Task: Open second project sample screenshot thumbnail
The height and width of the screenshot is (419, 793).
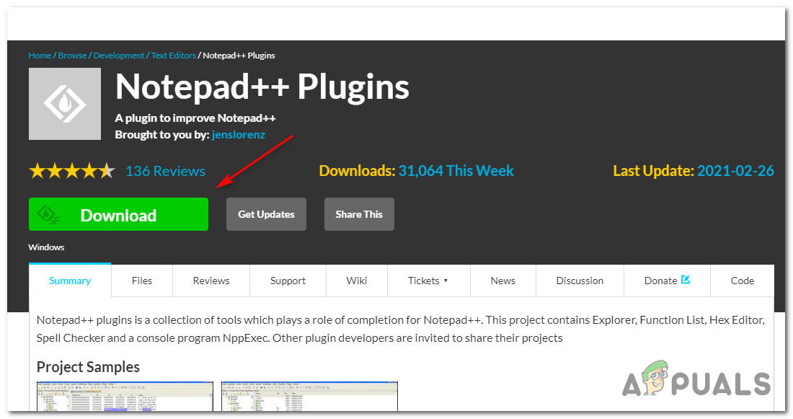Action: click(x=309, y=396)
